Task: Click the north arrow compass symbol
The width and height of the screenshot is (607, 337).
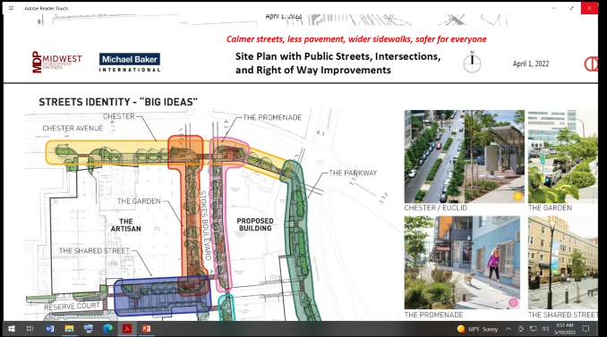Action: click(472, 63)
